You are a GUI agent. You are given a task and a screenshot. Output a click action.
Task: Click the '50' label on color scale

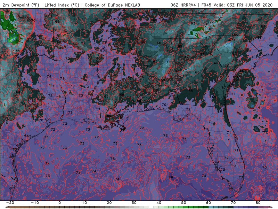[x=184, y=203]
